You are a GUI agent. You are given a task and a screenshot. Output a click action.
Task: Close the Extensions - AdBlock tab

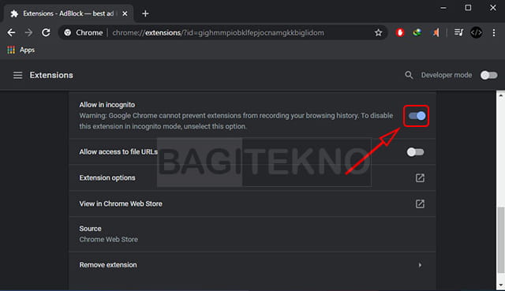point(125,13)
